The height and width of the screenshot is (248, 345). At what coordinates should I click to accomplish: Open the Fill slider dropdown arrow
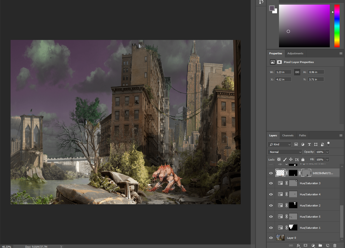(x=327, y=160)
